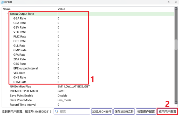Select the Save Point Enable row
The height and width of the screenshot is (116, 179).
pyautogui.click(x=88, y=96)
